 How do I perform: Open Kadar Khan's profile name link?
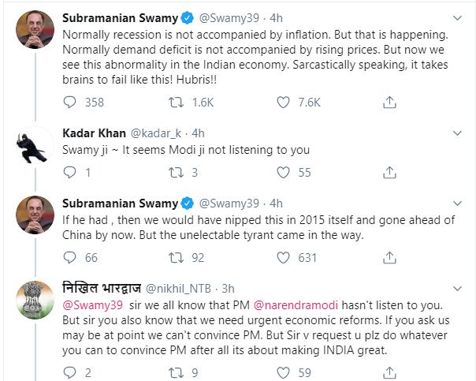point(92,132)
